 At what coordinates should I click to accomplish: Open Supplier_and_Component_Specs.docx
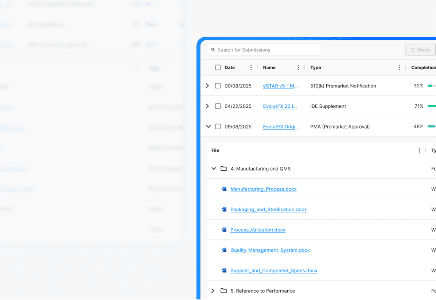[x=274, y=271]
